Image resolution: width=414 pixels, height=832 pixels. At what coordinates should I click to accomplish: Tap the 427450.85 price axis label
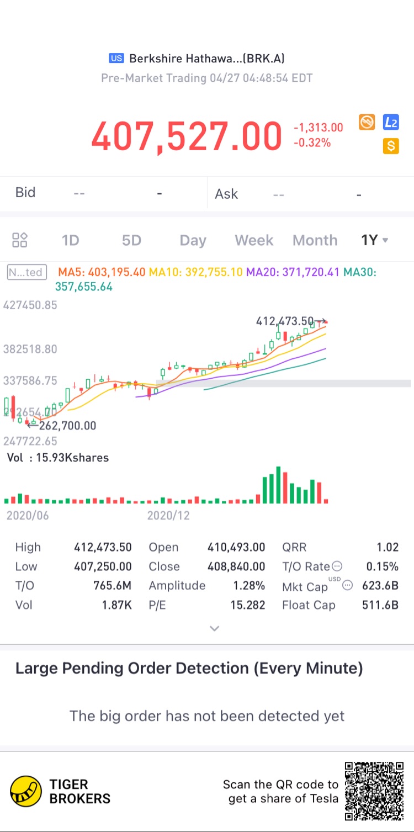click(x=30, y=305)
